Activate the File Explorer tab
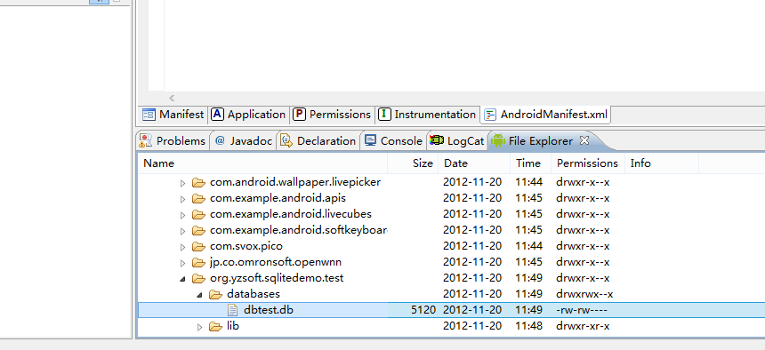The image size is (765, 350). coord(540,141)
